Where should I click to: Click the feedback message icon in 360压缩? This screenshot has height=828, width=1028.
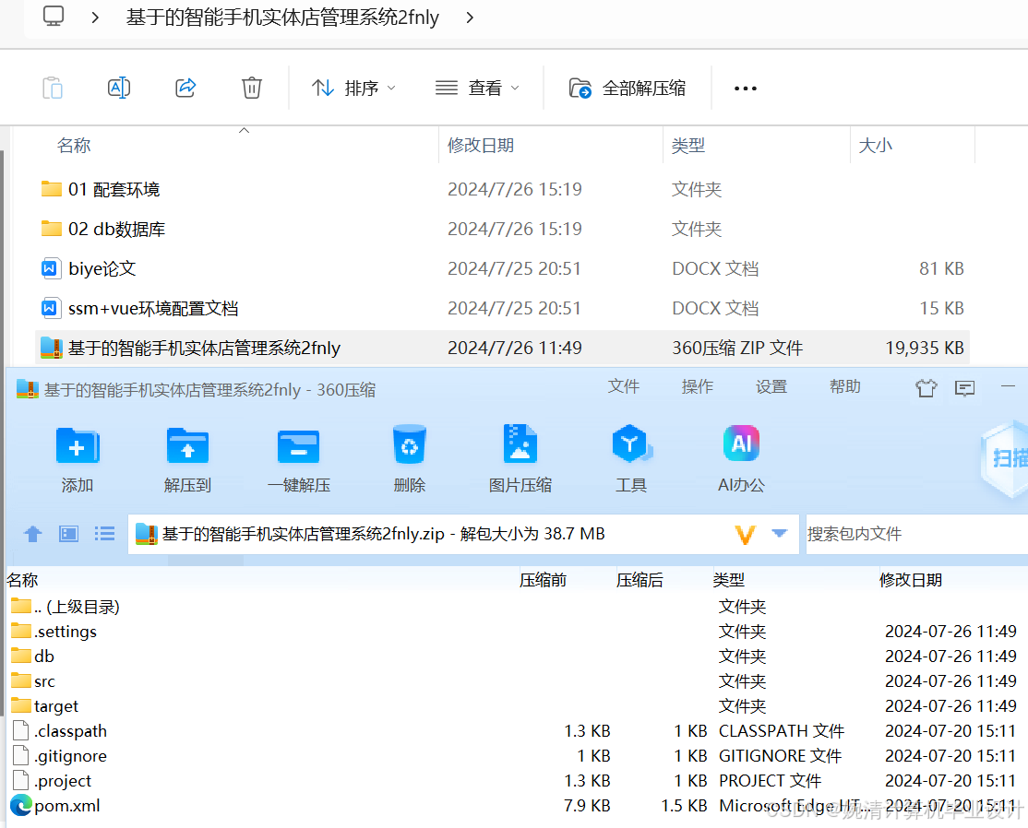tap(965, 388)
